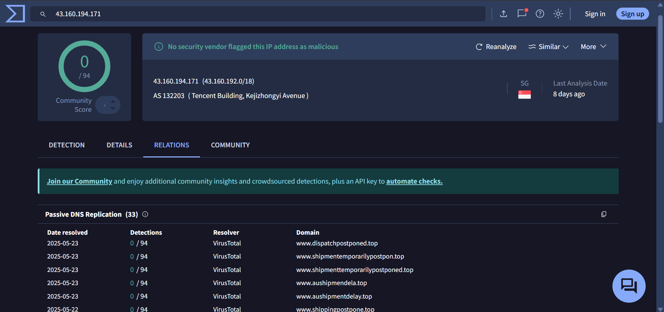Click info icon beside Passive DNS Replication

[x=145, y=214]
